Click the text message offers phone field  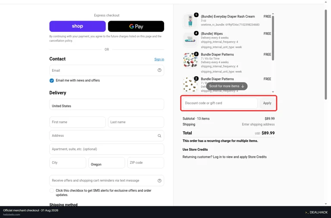(x=106, y=181)
